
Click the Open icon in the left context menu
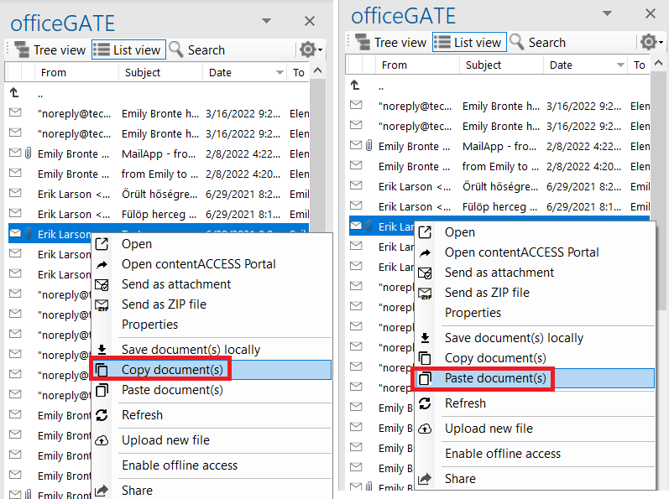click(102, 244)
